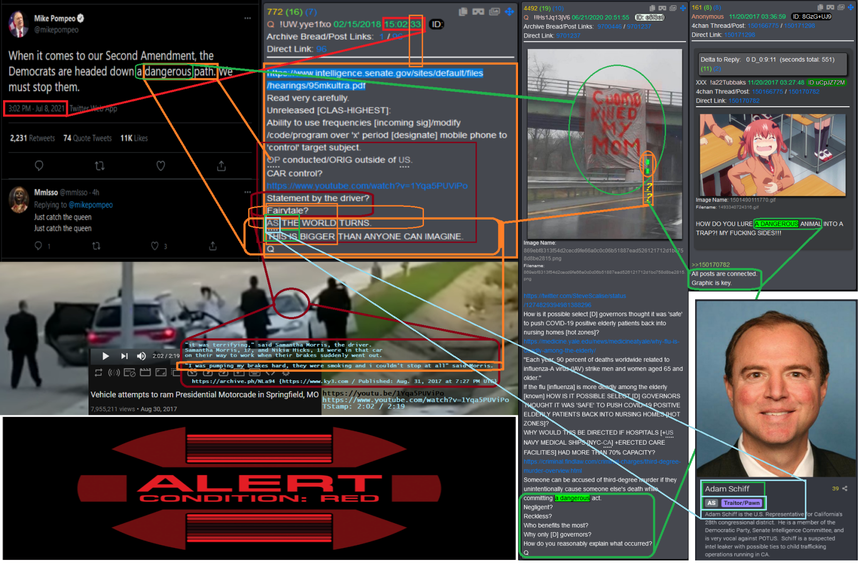Open Direct Link 150170782 in quoted reply

click(744, 101)
